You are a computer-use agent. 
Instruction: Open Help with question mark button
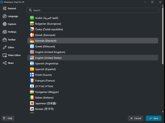tap(8, 118)
